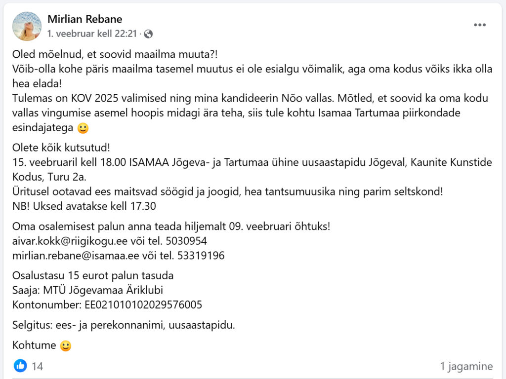Image resolution: width=506 pixels, height=379 pixels.
Task: Click the blue thumbs-up reaction icon
Action: pos(20,366)
